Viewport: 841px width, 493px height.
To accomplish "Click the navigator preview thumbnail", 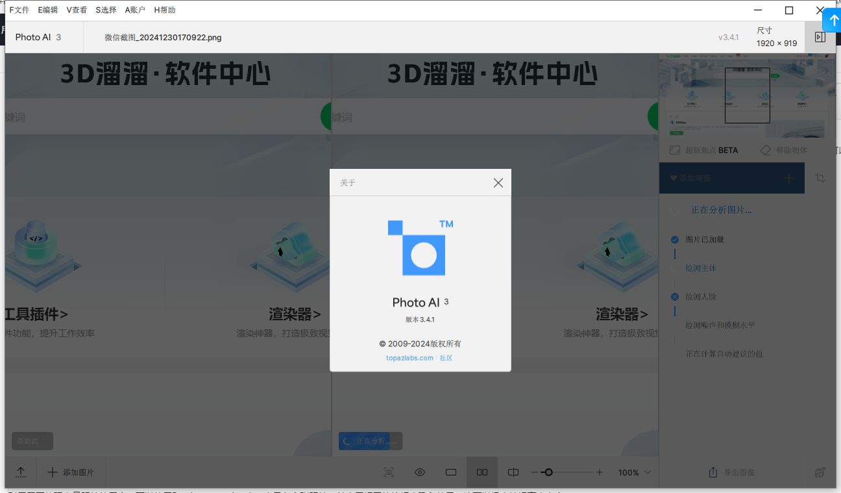I will (x=746, y=95).
